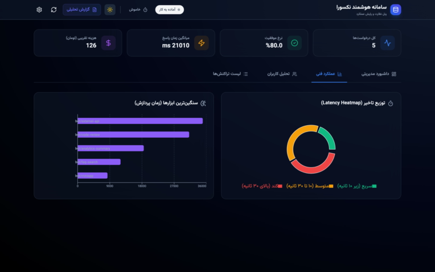Screen dimensions: 435x272
Task: Click the bot/faq-search bar
Action: tap(99, 162)
